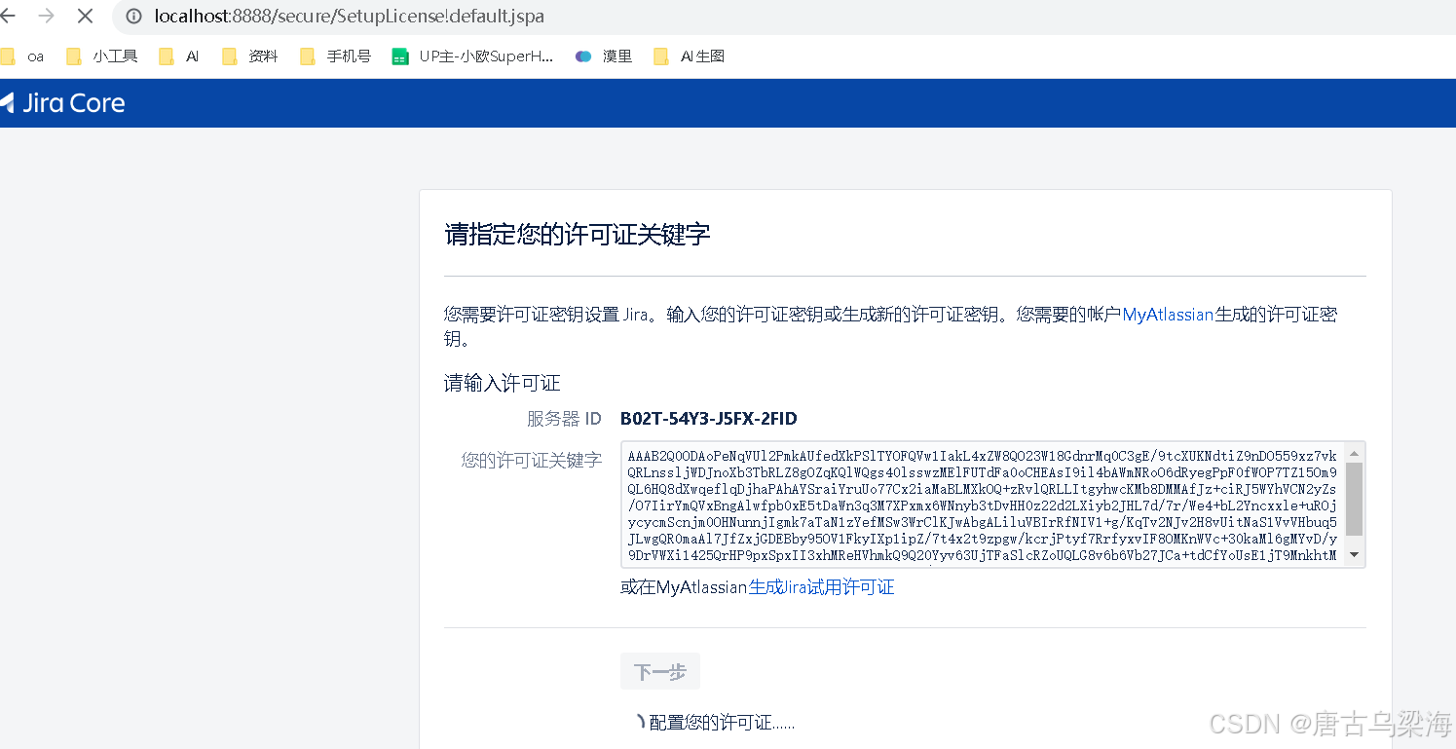Click the URL address bar

784,17
